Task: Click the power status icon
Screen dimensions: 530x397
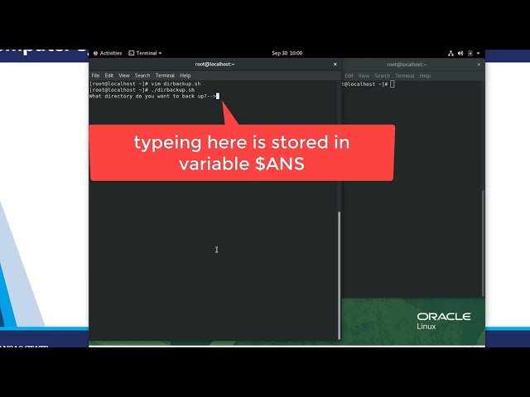Action: (470, 53)
